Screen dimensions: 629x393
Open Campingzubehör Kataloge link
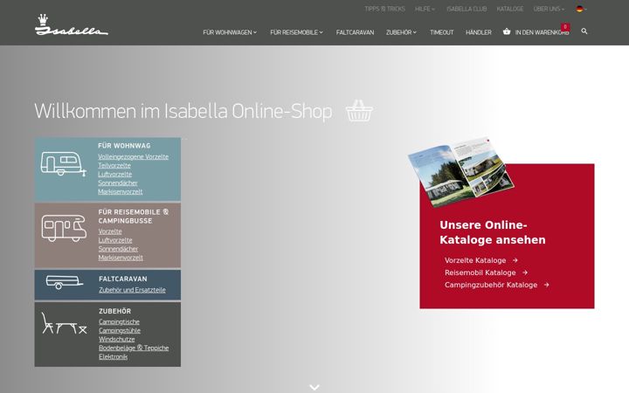(491, 285)
